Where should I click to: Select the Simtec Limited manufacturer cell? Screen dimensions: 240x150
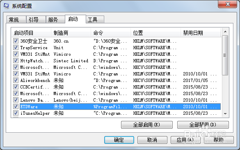71,61
